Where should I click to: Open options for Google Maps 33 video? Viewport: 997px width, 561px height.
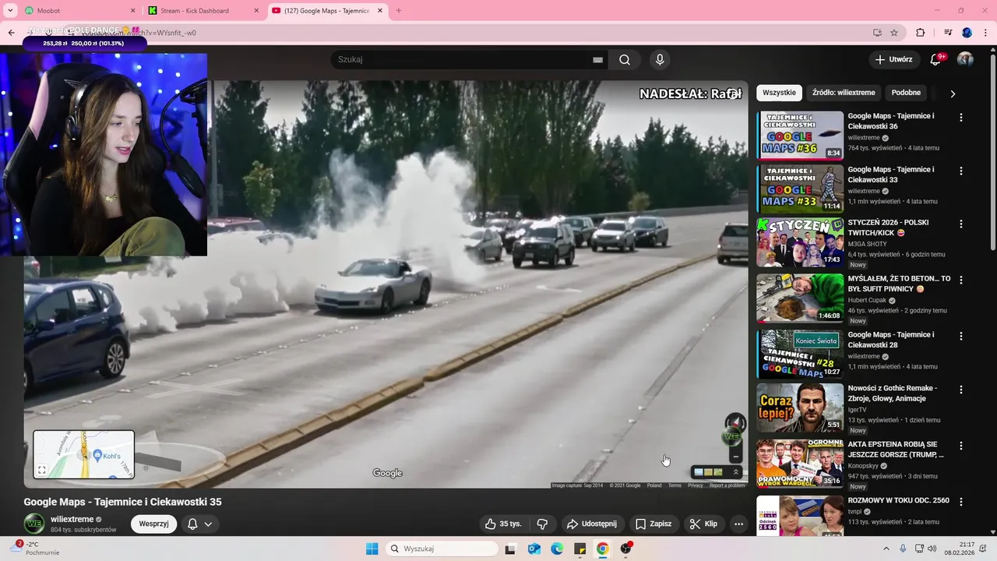pos(960,170)
